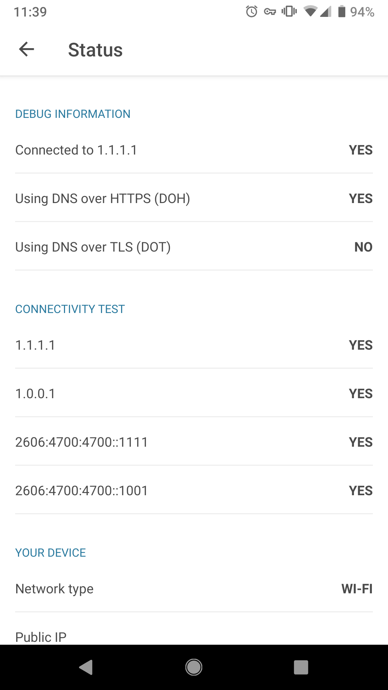388x690 pixels.
Task: Select the Using DNS over TLS row
Action: coord(194,247)
